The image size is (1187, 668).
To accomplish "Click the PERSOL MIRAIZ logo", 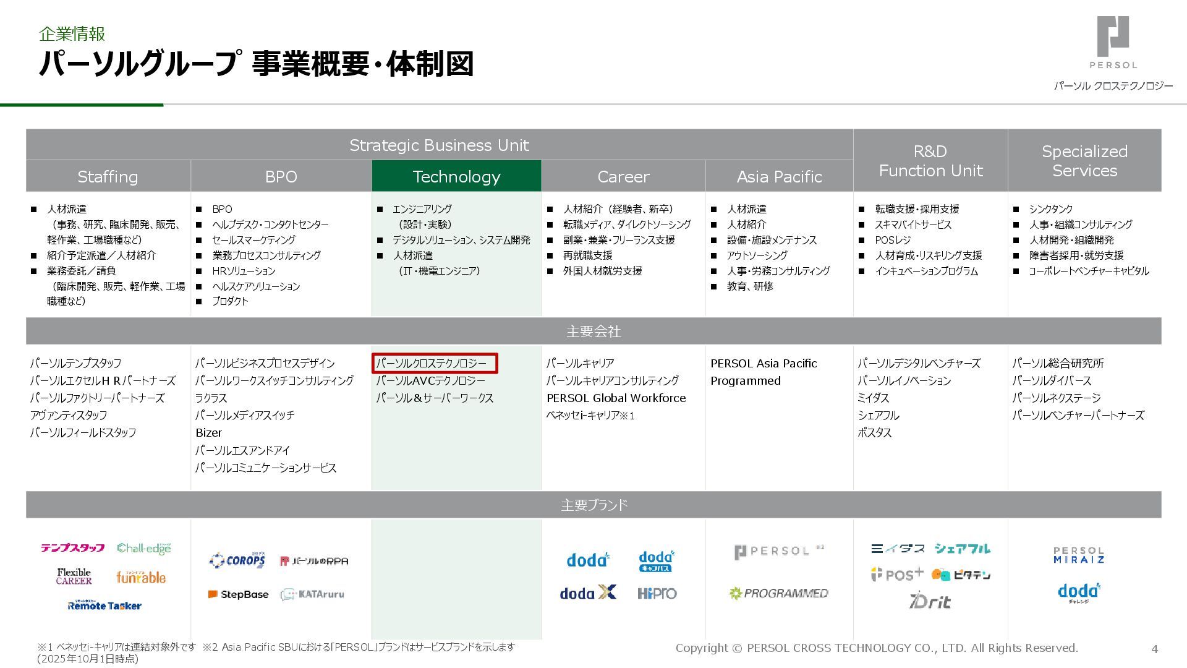I will pos(1079,555).
